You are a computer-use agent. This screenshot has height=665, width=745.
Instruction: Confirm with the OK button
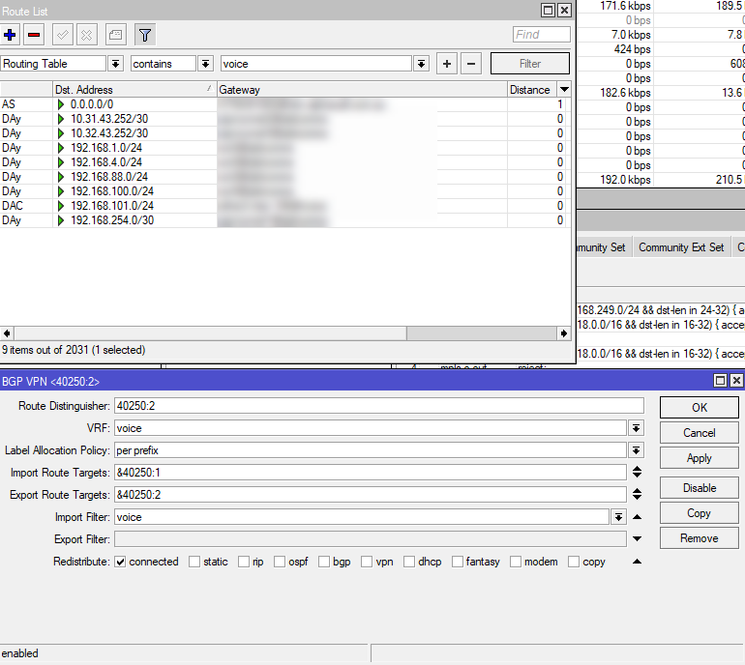tap(699, 408)
